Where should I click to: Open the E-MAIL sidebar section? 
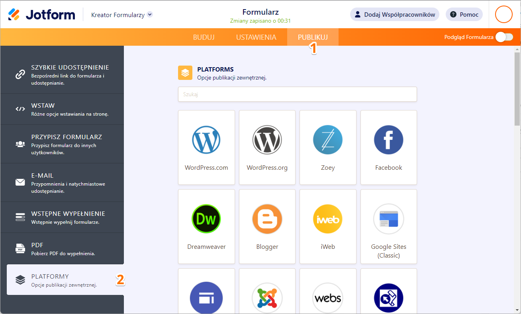point(62,182)
